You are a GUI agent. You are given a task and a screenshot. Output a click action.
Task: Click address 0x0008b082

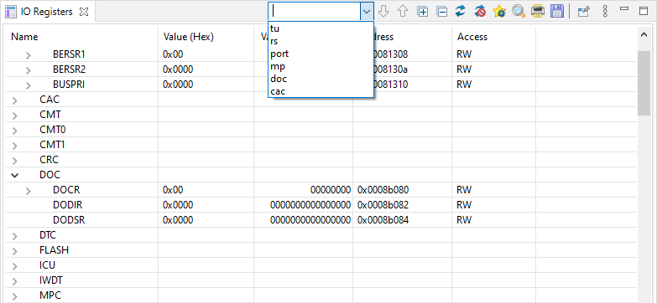(x=383, y=205)
